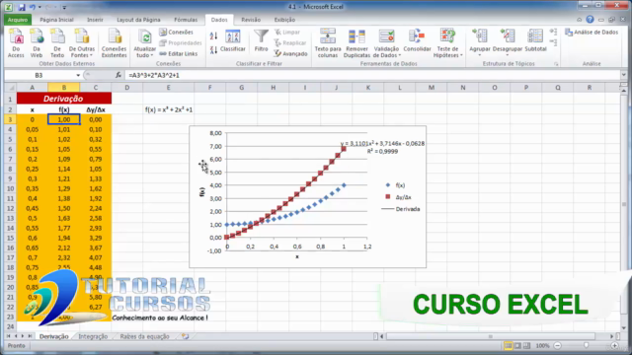Click the Name Box showing B3
This screenshot has width=632, height=355.
coord(39,75)
